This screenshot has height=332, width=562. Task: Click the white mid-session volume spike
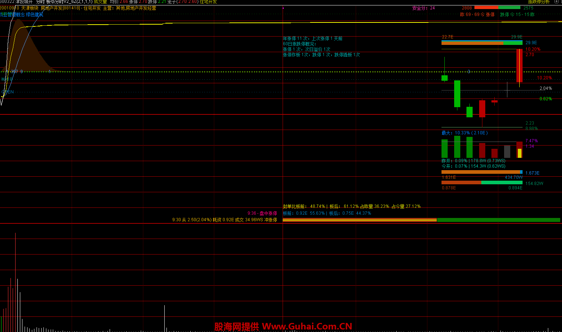click(x=165, y=319)
